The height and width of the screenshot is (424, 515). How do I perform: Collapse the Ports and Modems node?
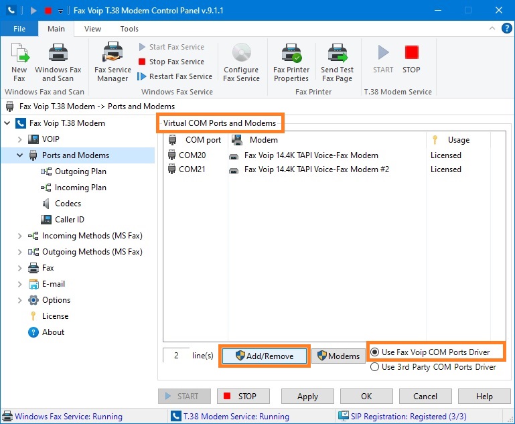click(19, 155)
